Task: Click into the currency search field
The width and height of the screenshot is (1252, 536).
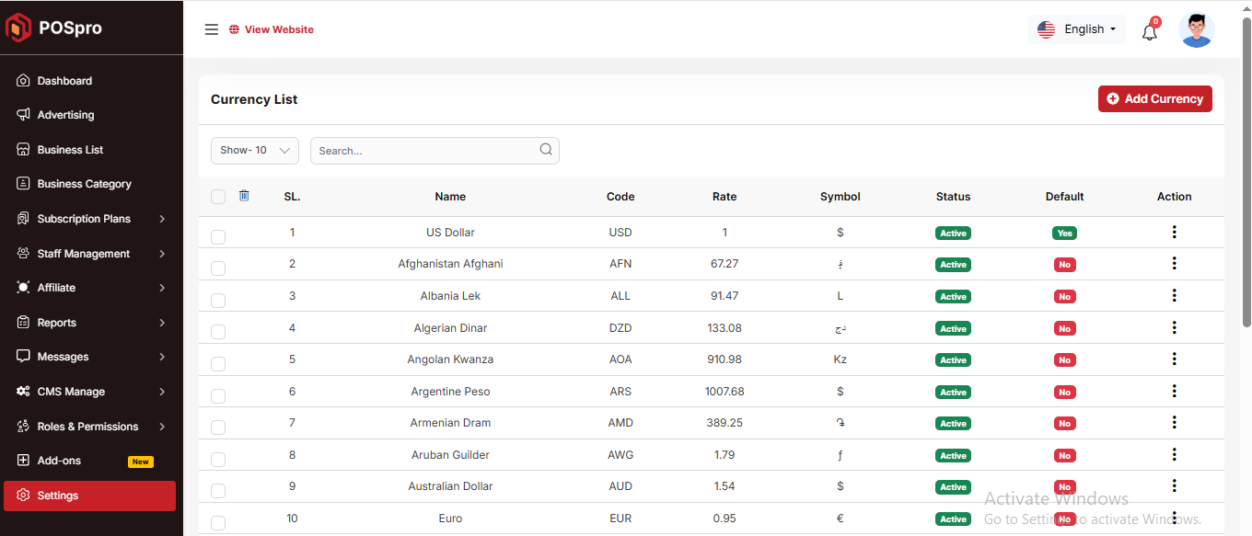Action: coord(423,151)
